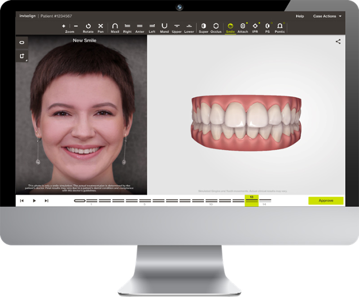Viewport: 359px width, 297px height.
Task: Open the Help menu
Action: 300,16
